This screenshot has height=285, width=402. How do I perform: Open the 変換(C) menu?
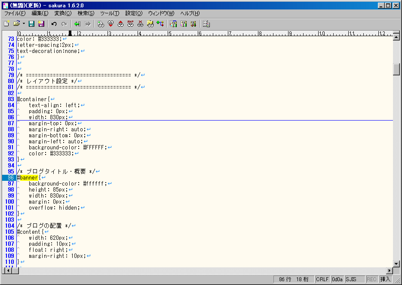[x=63, y=13]
